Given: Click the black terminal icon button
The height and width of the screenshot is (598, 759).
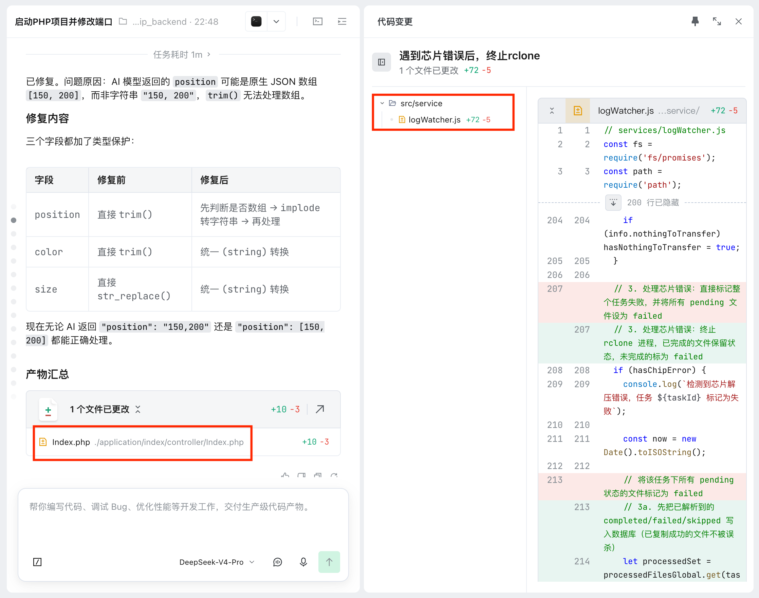Looking at the screenshot, I should pos(256,22).
